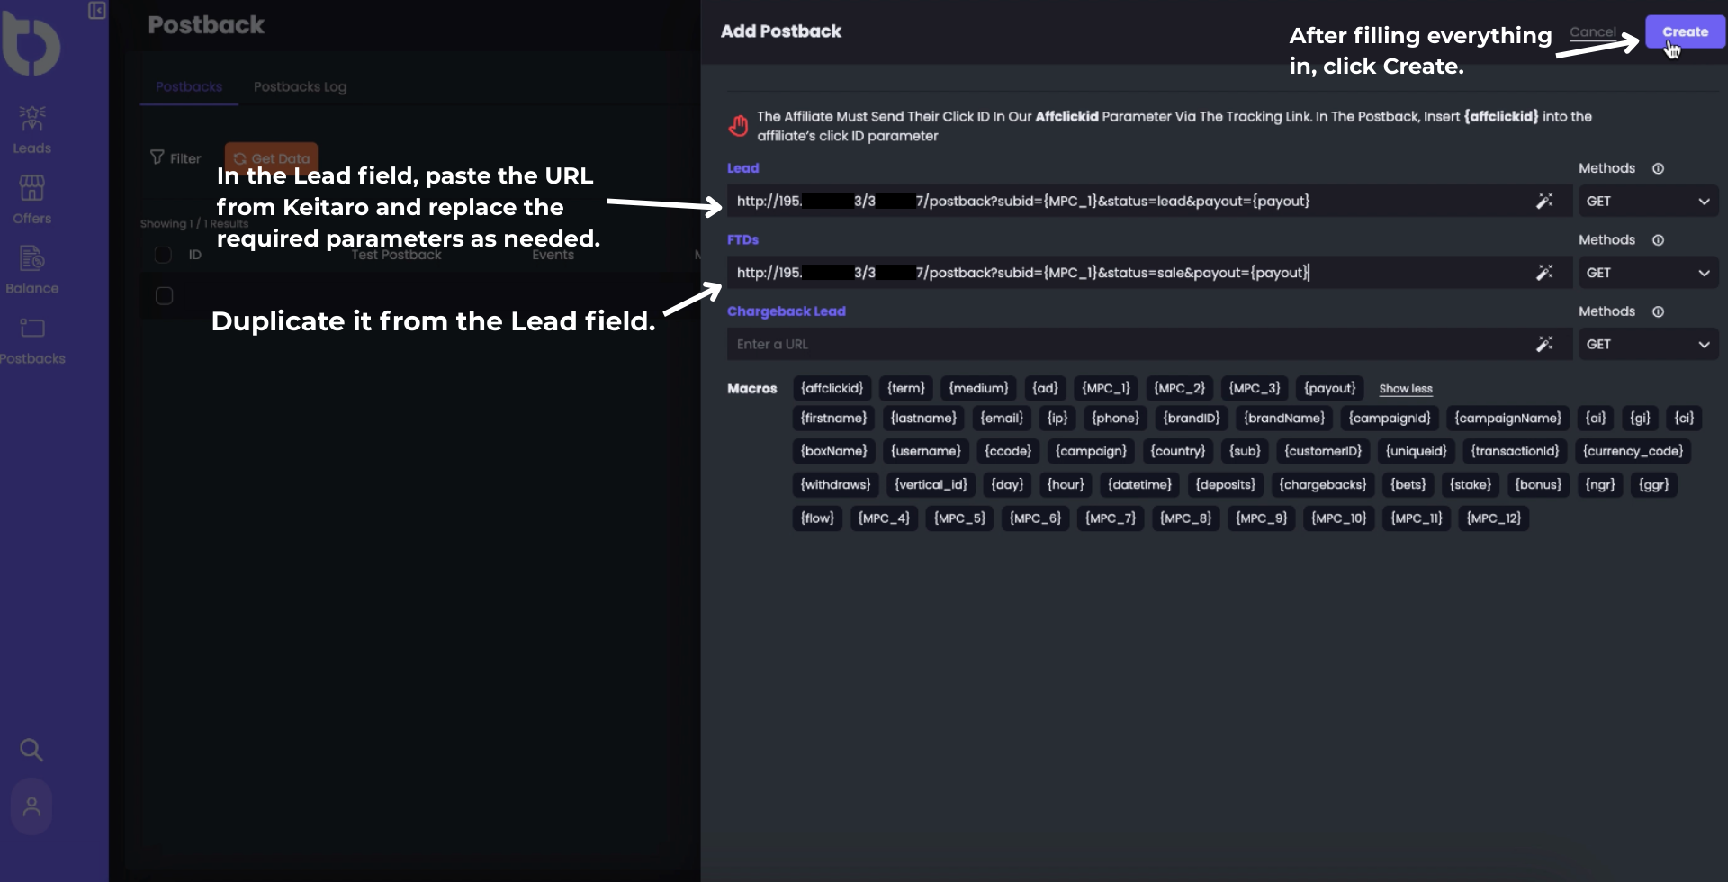
Task: Open the Leads section in the sidebar
Action: (x=31, y=128)
